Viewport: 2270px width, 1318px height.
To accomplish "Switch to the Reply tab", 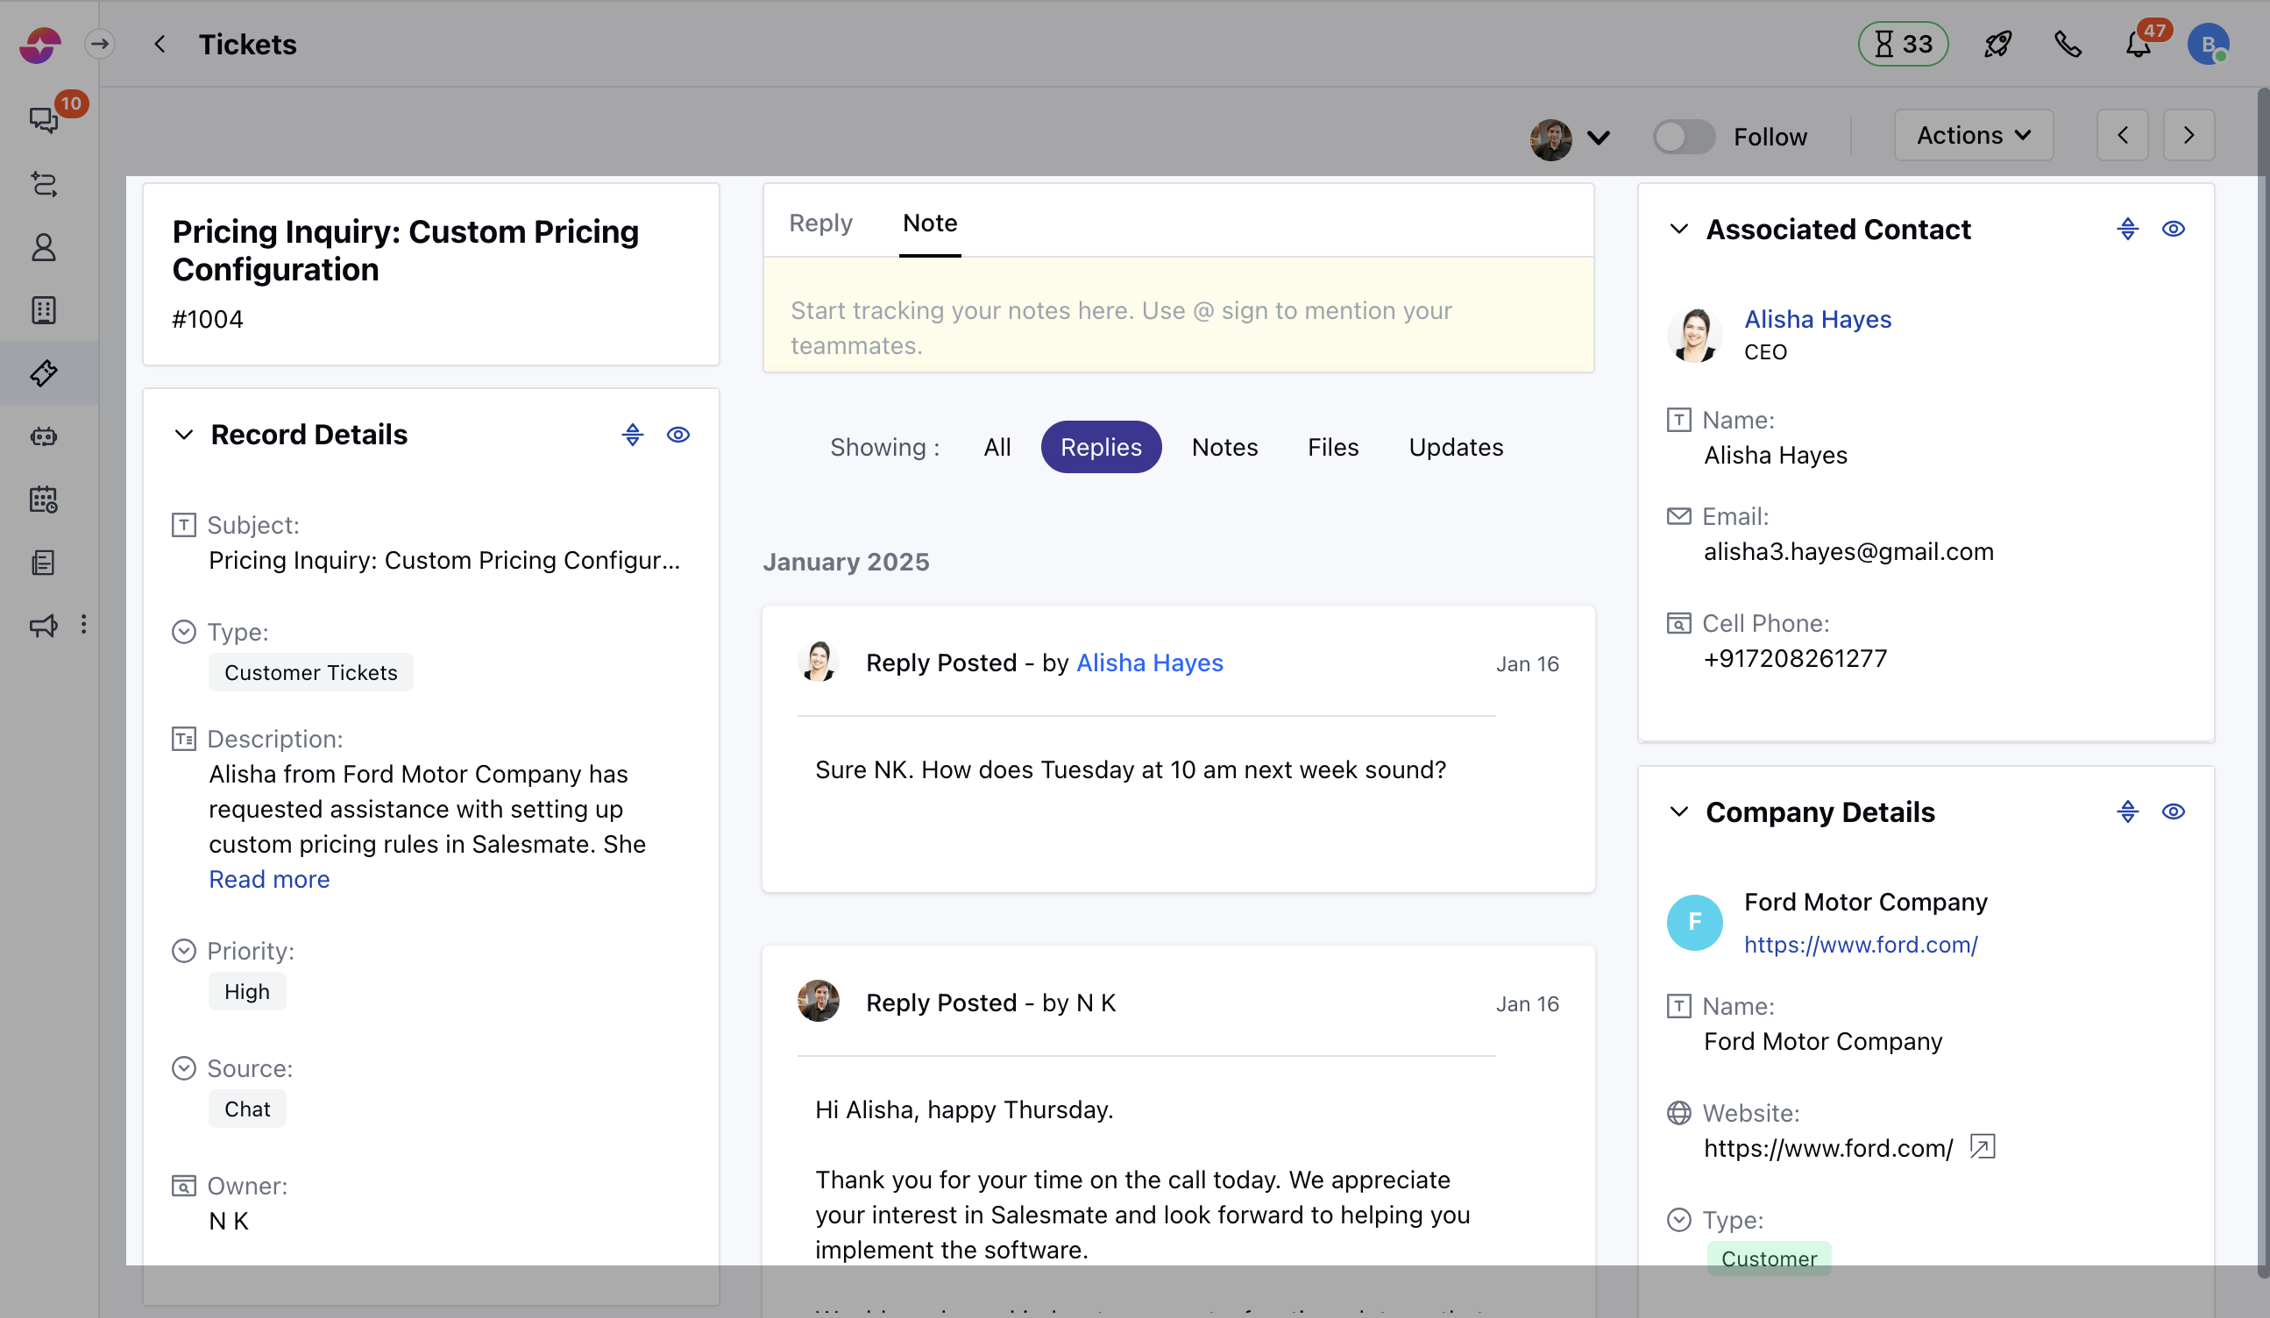I will (819, 223).
